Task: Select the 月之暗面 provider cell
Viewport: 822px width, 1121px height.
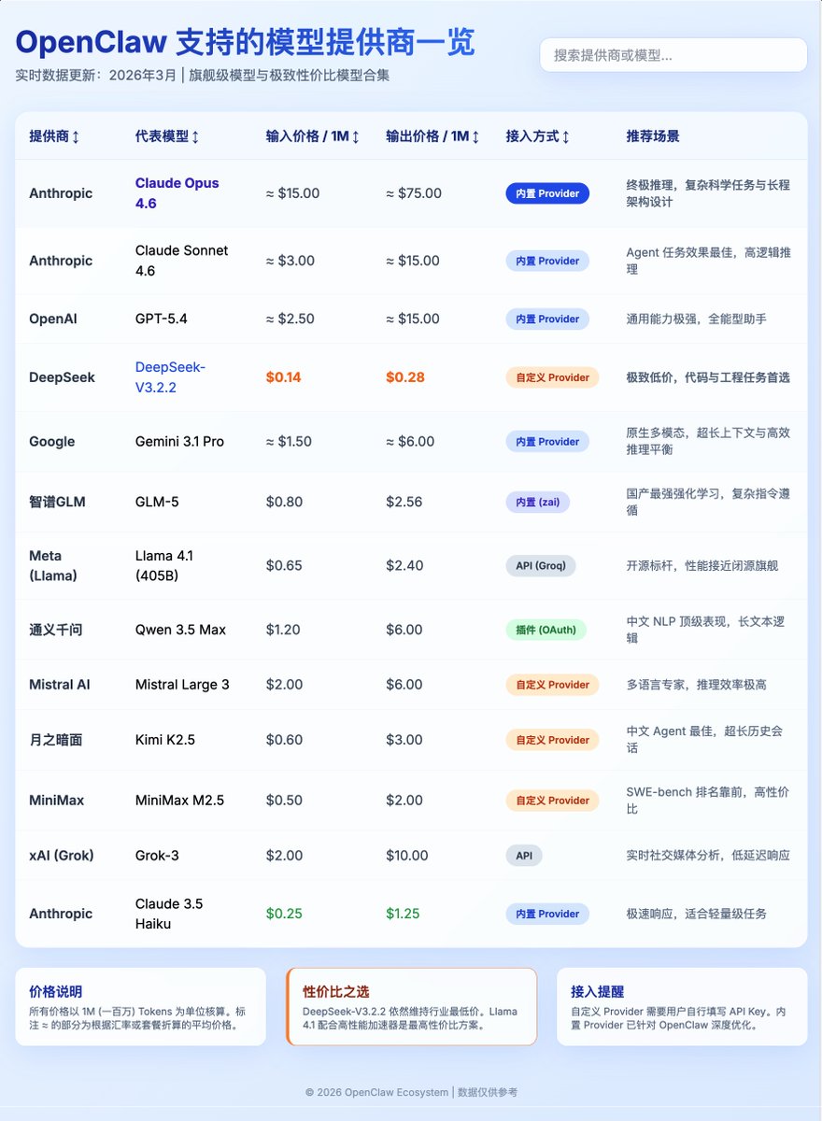Action: (x=56, y=740)
